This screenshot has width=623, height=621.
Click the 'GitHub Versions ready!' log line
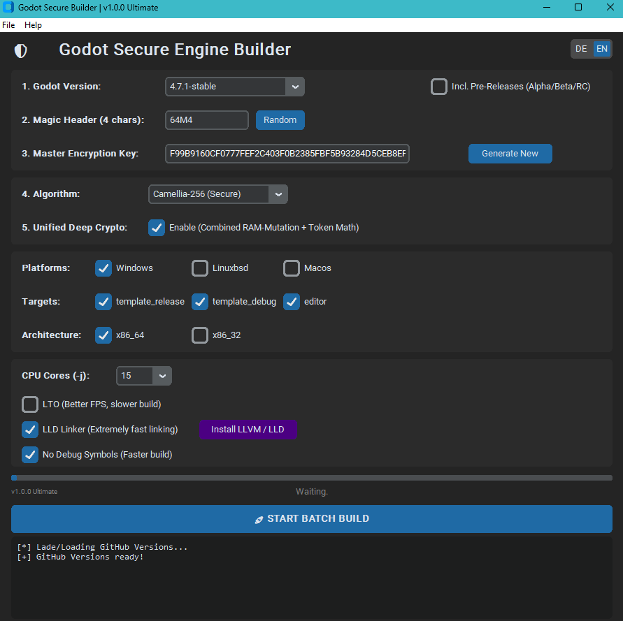click(x=80, y=557)
